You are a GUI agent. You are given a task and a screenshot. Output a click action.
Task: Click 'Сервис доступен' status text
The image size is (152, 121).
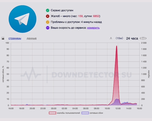tap(62, 10)
